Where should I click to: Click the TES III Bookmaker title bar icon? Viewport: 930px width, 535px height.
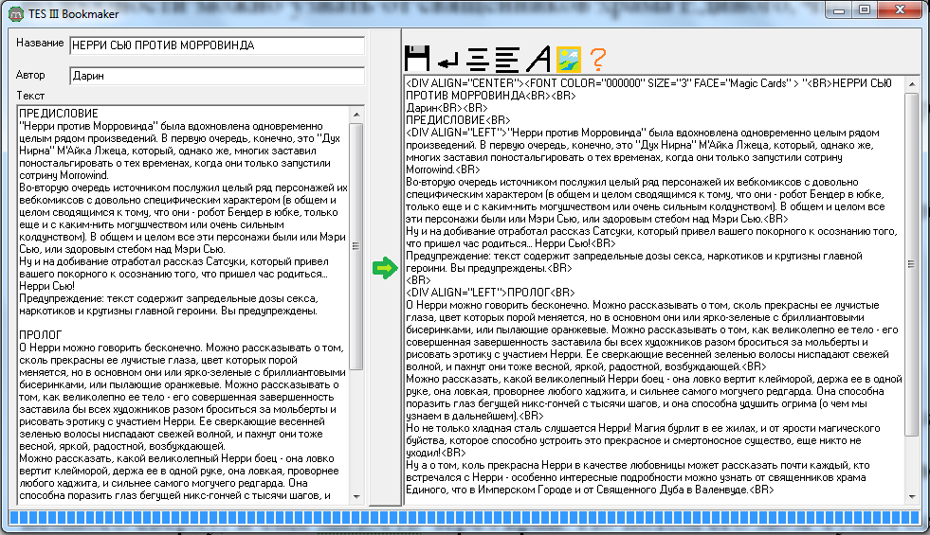coord(16,13)
